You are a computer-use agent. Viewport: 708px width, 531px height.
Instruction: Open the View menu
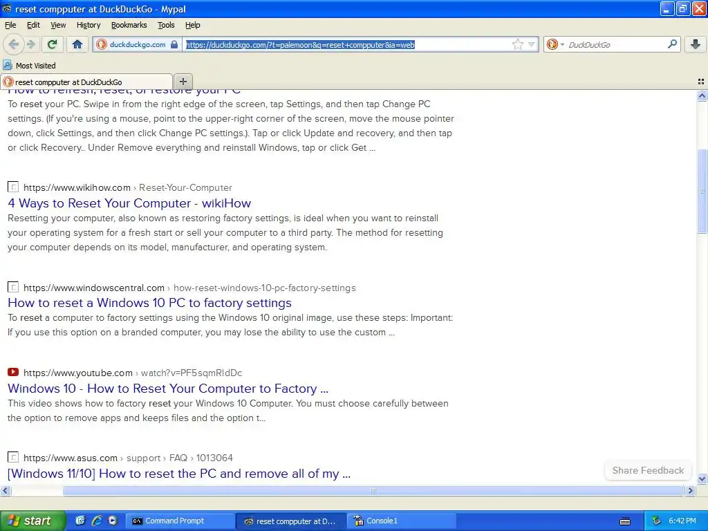(x=58, y=25)
